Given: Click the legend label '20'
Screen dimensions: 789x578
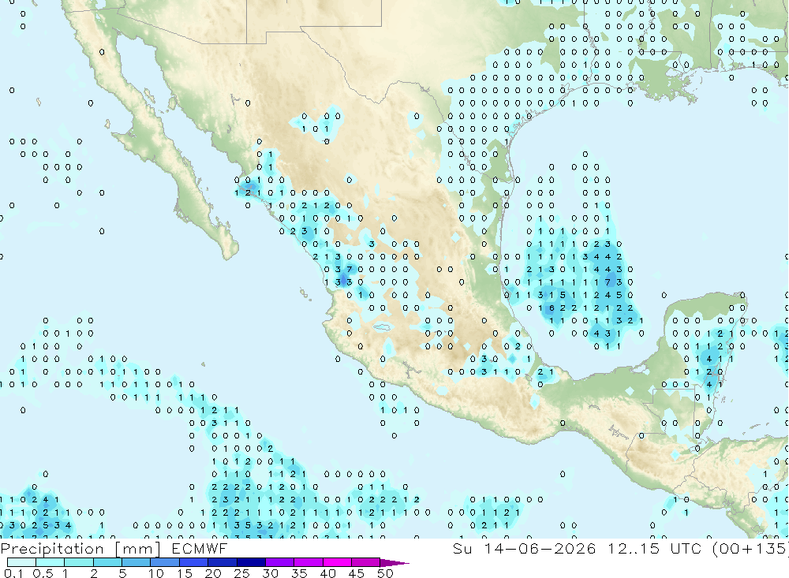Looking at the screenshot, I should (213, 573).
